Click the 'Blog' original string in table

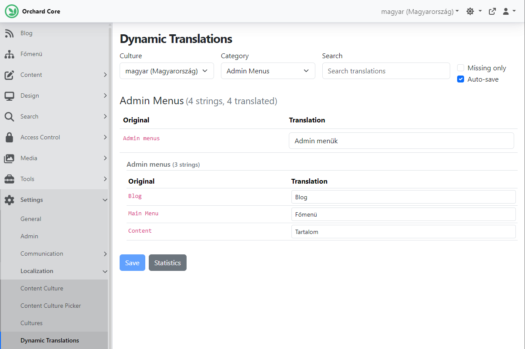135,196
